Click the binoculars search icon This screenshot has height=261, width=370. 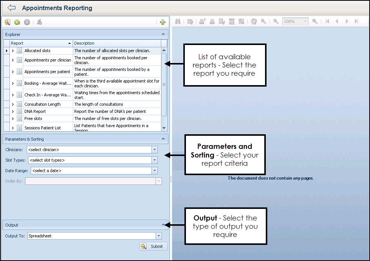pos(178,22)
